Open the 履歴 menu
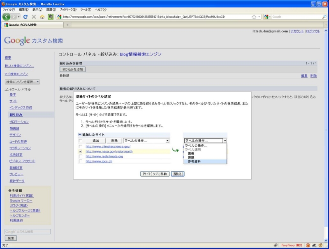 tap(51, 9)
